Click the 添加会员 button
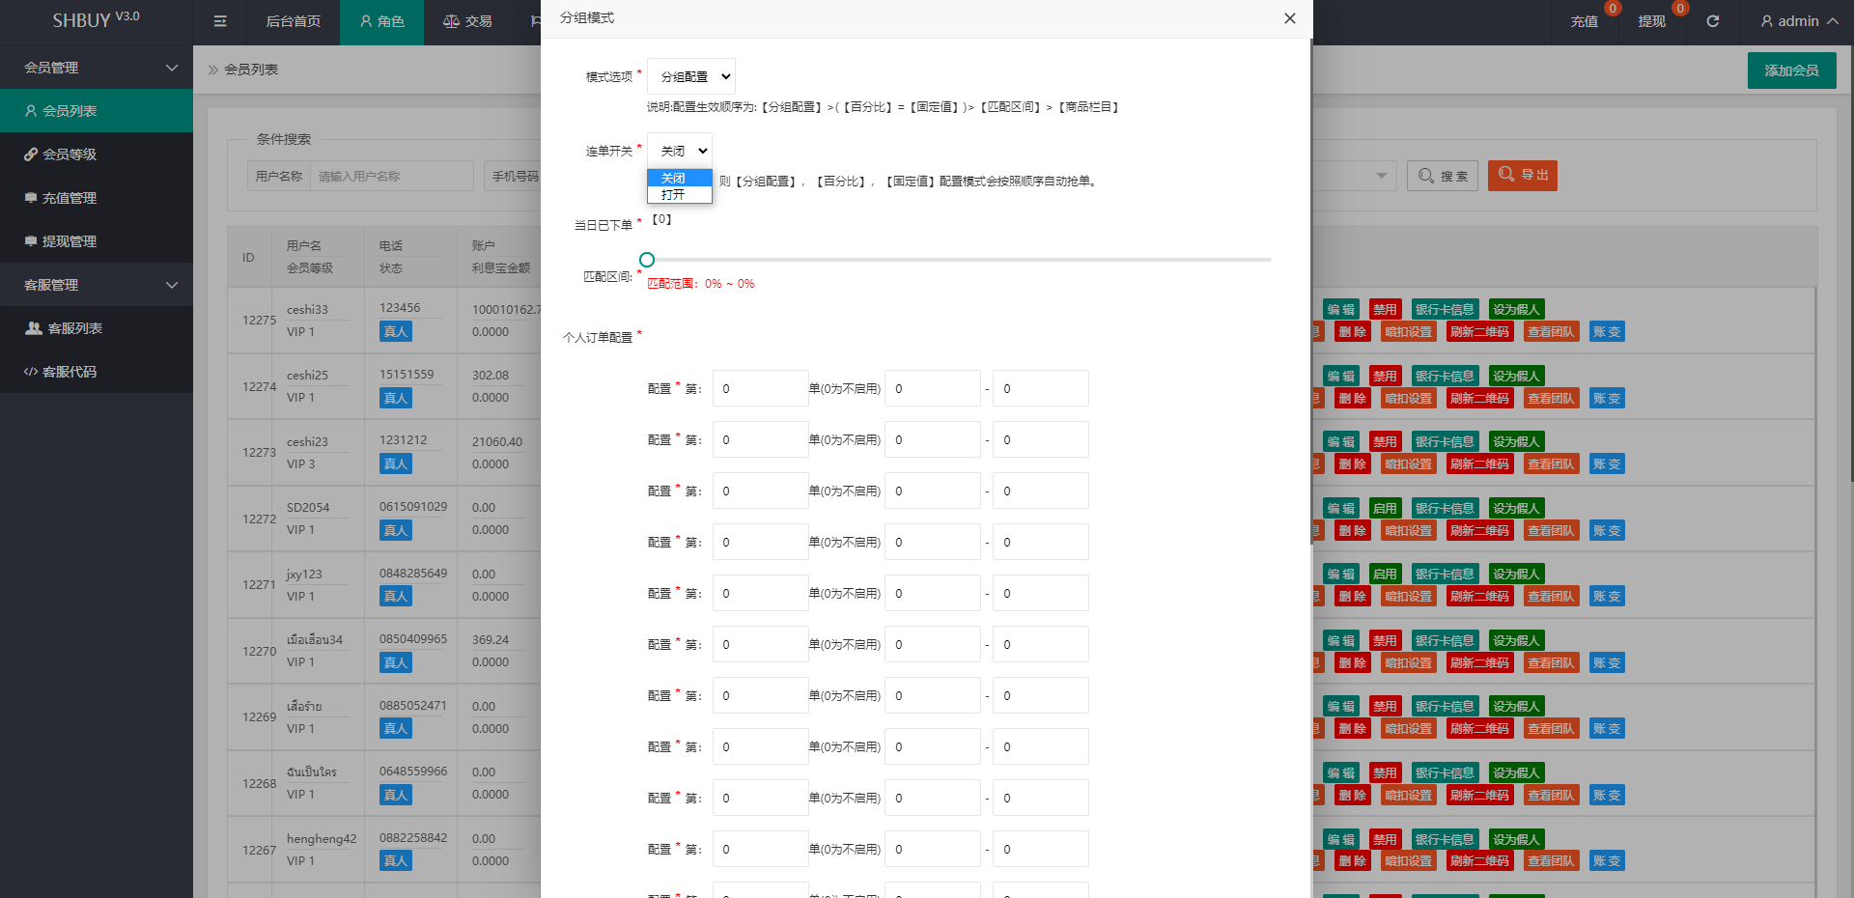1854x898 pixels. pos(1791,70)
